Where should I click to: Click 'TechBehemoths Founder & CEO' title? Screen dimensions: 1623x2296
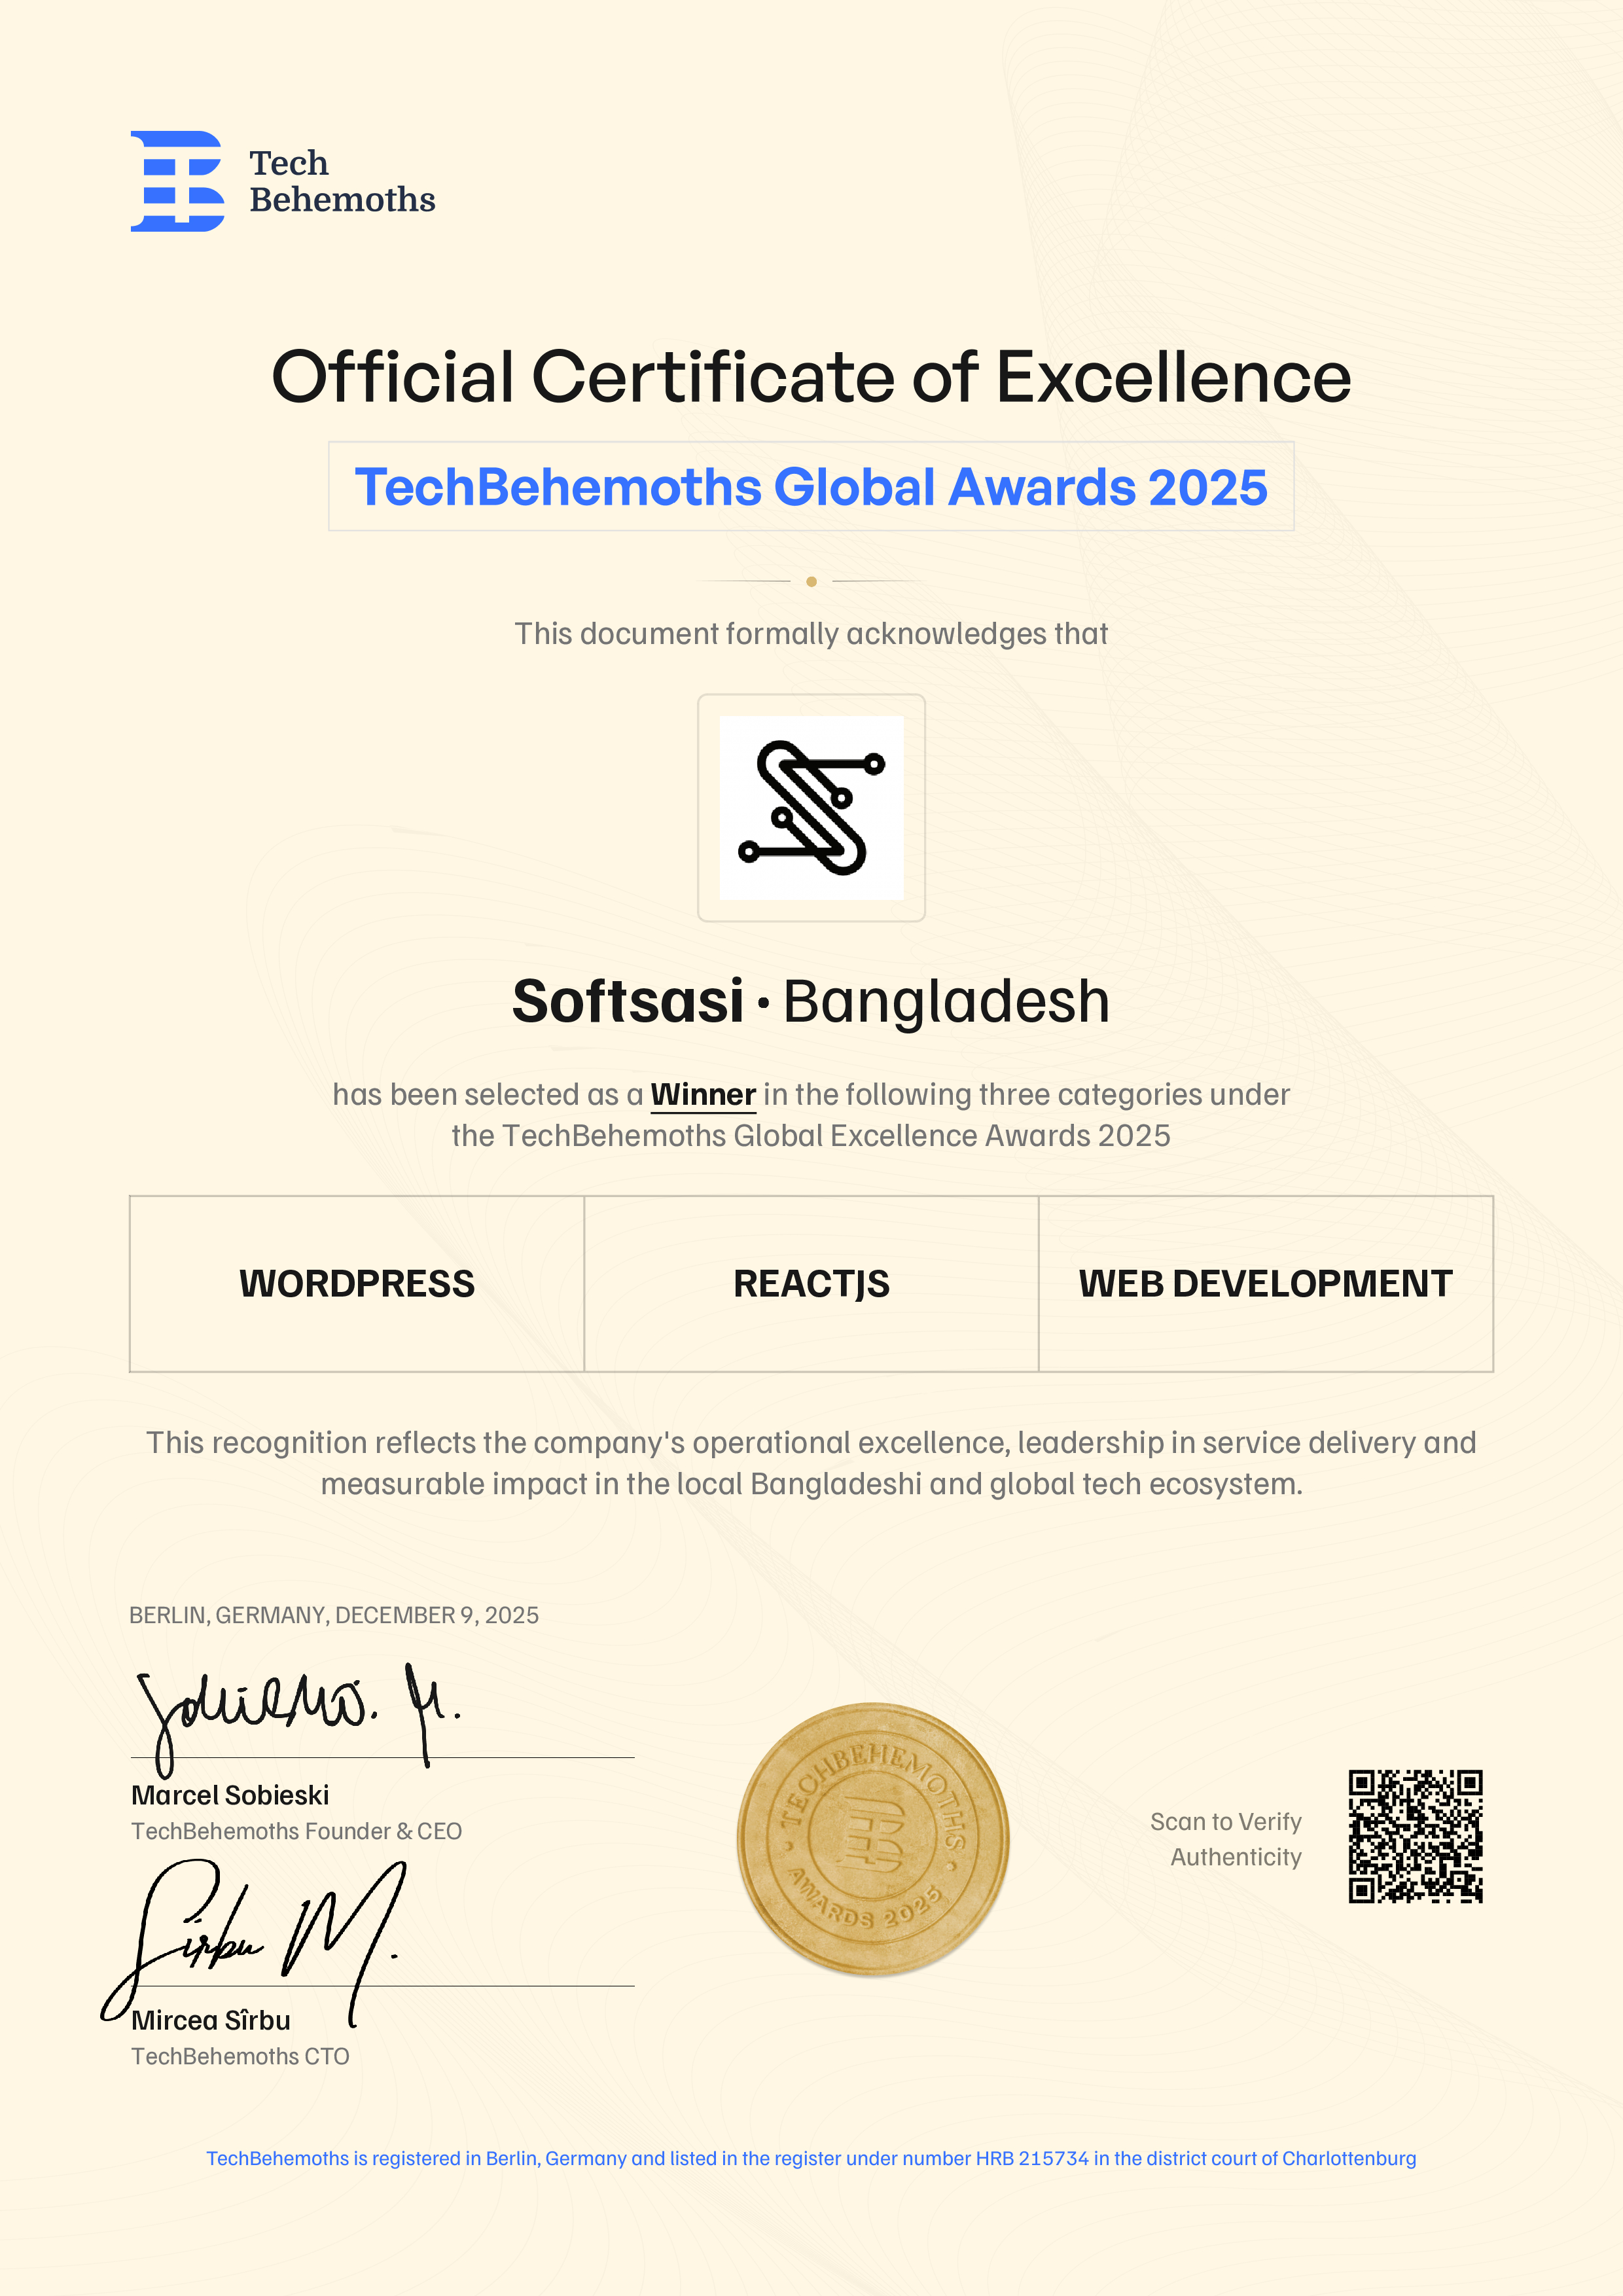296,1831
